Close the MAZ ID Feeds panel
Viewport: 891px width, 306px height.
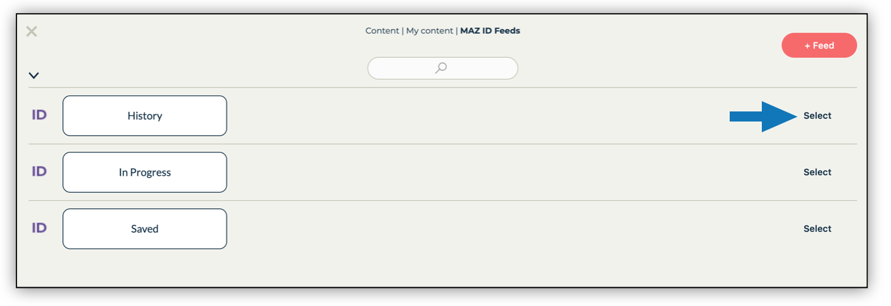click(x=32, y=31)
